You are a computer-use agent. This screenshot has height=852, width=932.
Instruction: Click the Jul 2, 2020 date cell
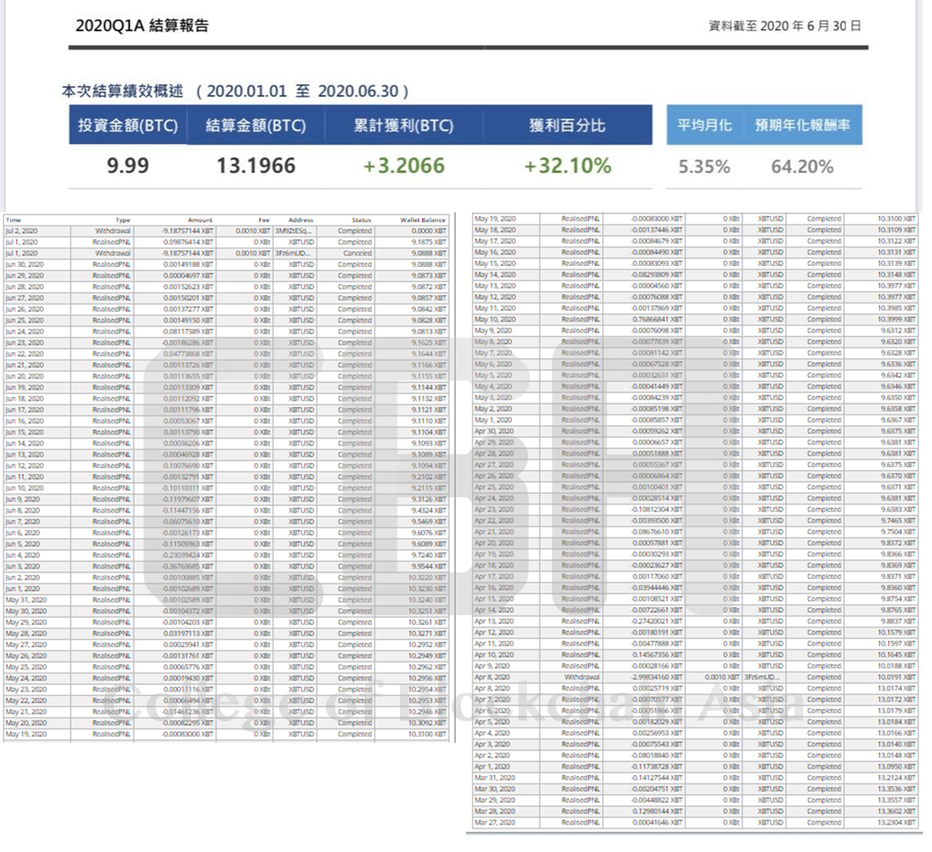pyautogui.click(x=21, y=230)
